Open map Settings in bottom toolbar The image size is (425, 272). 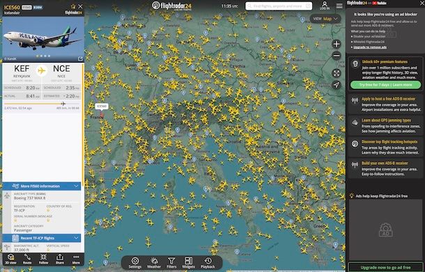(x=135, y=262)
